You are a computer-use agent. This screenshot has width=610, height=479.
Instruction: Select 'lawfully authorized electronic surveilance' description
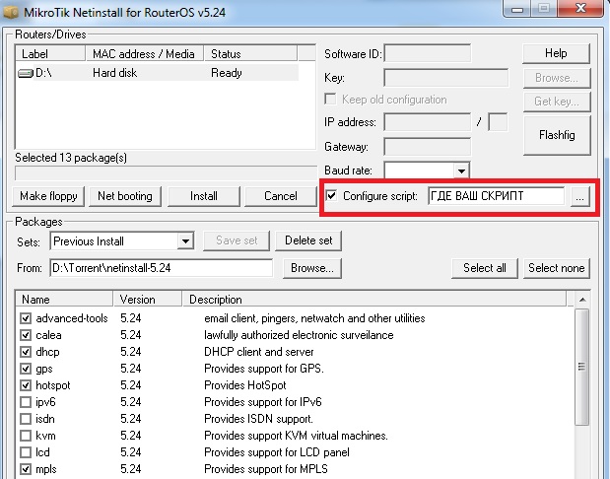tap(299, 335)
